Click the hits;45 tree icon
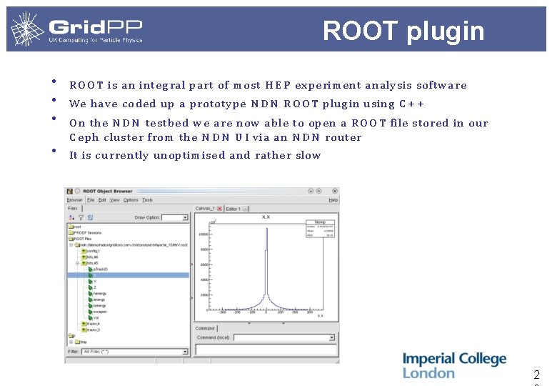This screenshot has height=386, width=557. click(x=84, y=263)
